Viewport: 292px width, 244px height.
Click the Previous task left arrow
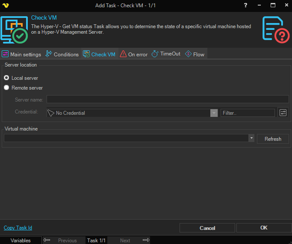[47, 240]
